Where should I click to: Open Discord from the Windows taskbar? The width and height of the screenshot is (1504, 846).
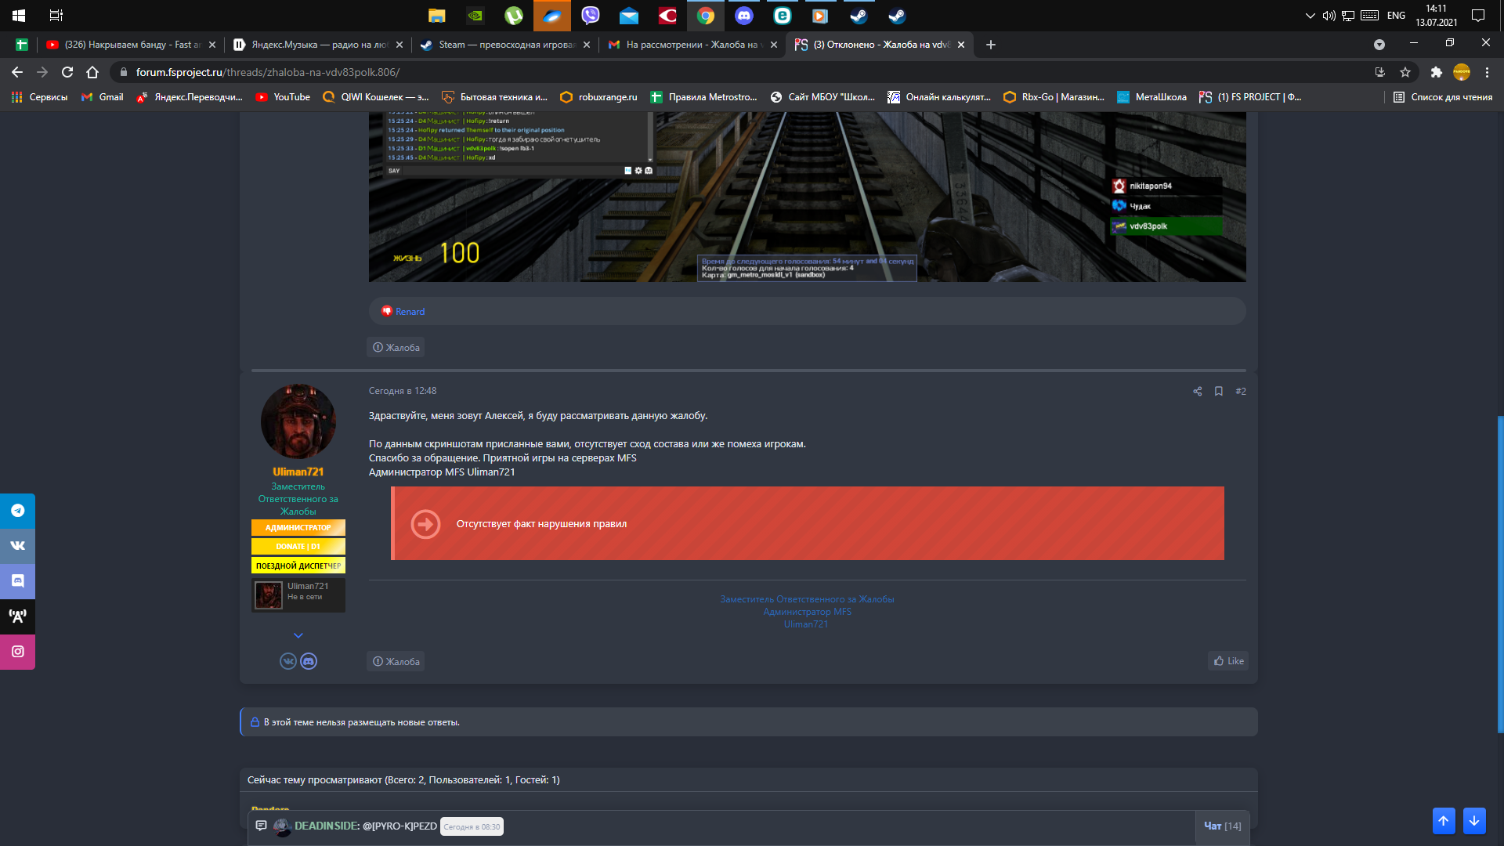point(744,16)
